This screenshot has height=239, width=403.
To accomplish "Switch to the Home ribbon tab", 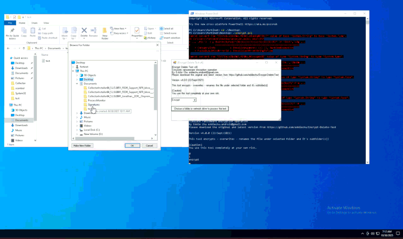I will pyautogui.click(x=22, y=23).
